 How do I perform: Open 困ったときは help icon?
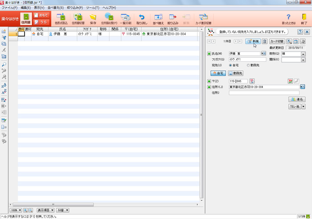(x=288, y=19)
